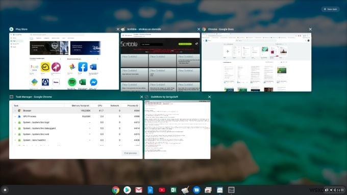The image size is (347, 195).
Task: Click the Google Home app icon
Action: tap(34, 82)
